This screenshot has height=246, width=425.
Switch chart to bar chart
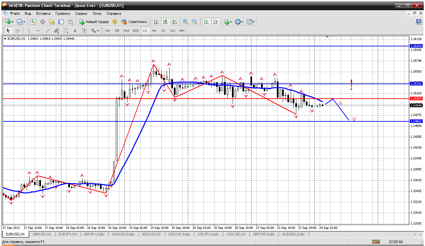(x=156, y=22)
